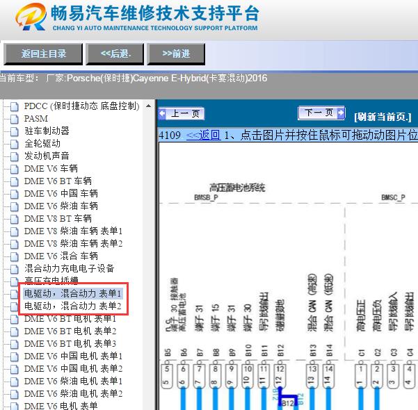Select DME V6 中国 电机 表单1
This screenshot has width=418, height=410.
coord(73,356)
